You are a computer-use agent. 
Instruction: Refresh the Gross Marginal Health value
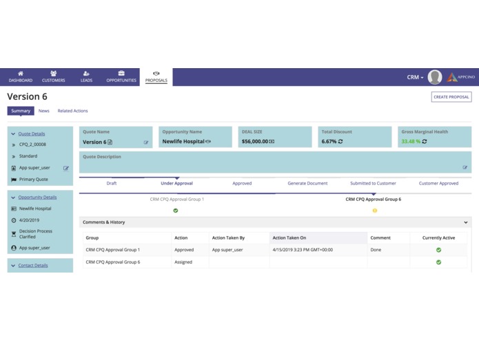425,142
